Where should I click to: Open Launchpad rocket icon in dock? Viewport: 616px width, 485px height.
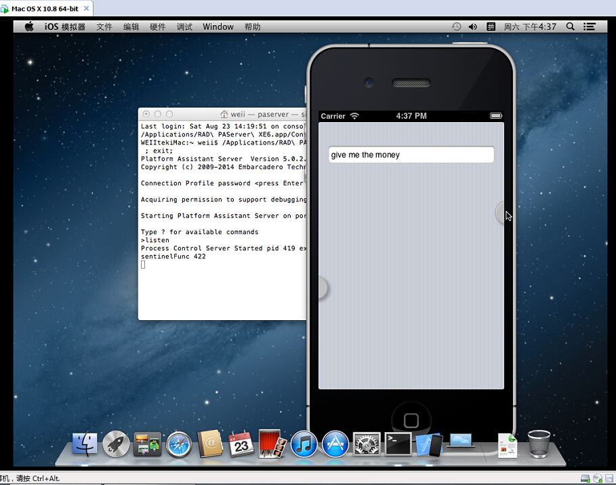point(116,444)
